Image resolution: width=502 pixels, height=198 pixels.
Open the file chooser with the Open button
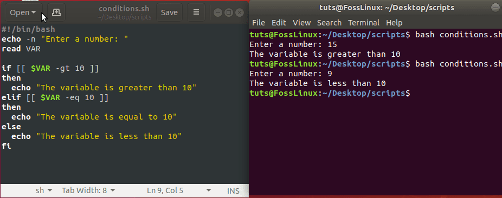pos(24,12)
